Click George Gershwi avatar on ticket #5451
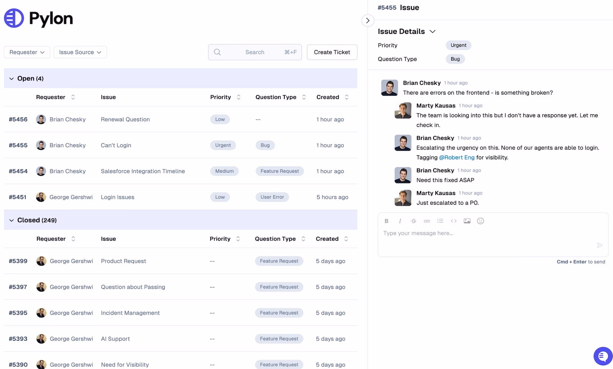613x369 pixels. (x=41, y=197)
